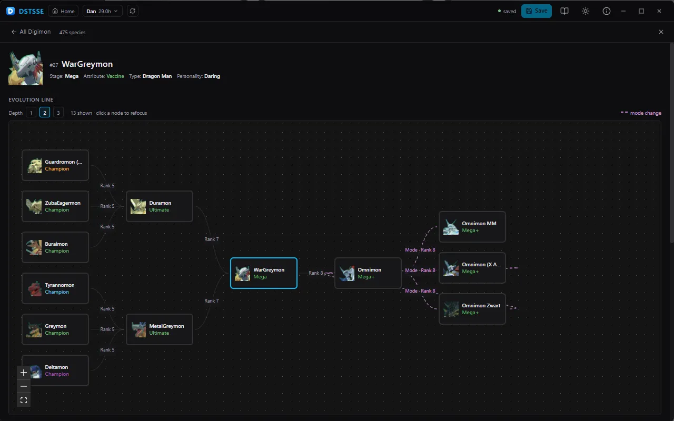Click the '475 species' count text
Viewport: 674px width, 421px height.
72,33
